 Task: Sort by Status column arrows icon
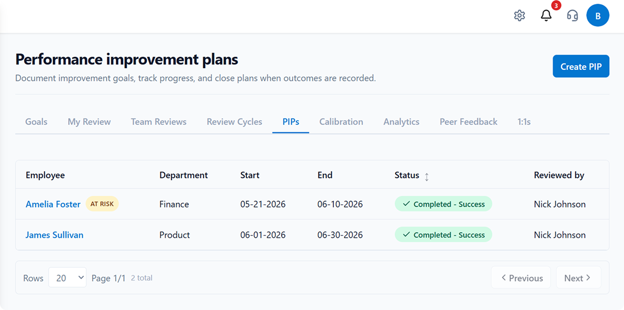pyautogui.click(x=427, y=177)
